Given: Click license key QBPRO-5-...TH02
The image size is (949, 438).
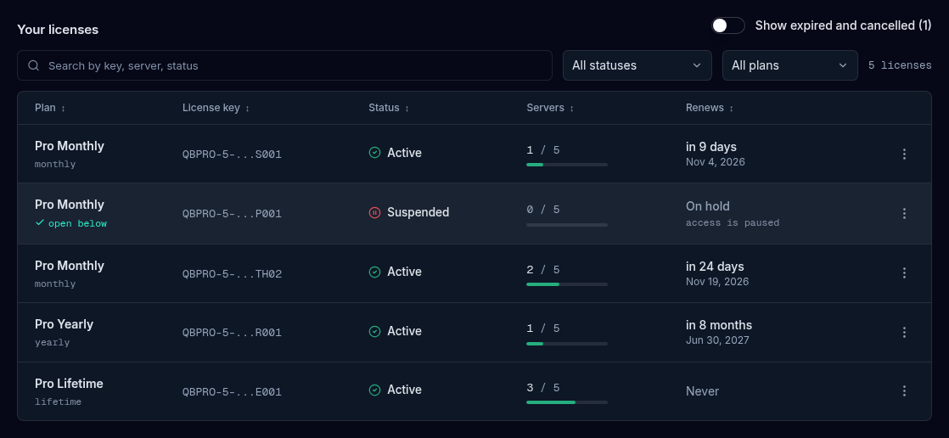Looking at the screenshot, I should [x=232, y=274].
